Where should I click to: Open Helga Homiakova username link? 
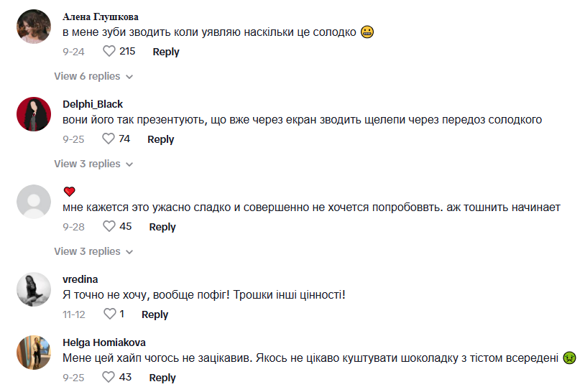coord(104,342)
